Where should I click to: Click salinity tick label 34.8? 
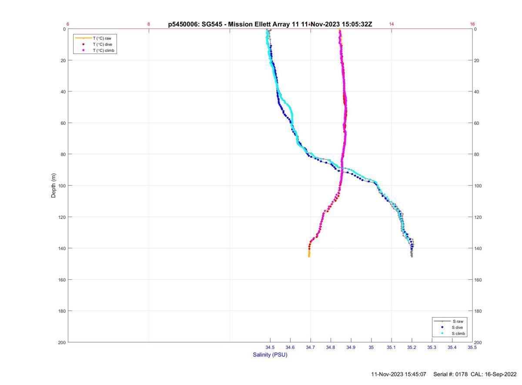click(x=331, y=347)
